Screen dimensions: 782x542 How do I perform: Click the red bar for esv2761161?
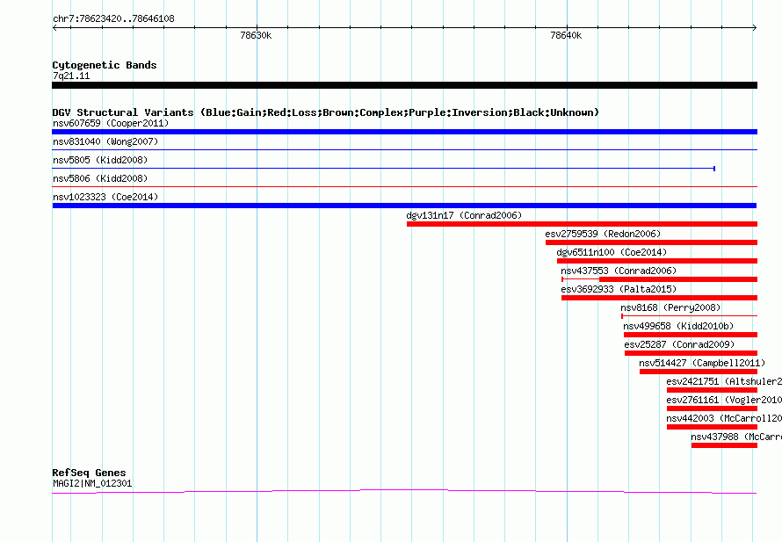click(712, 408)
